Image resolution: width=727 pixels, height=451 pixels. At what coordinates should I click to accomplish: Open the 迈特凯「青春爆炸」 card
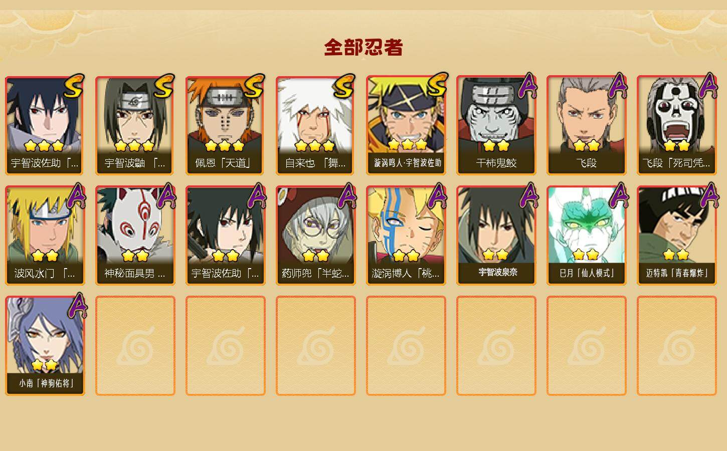point(676,236)
